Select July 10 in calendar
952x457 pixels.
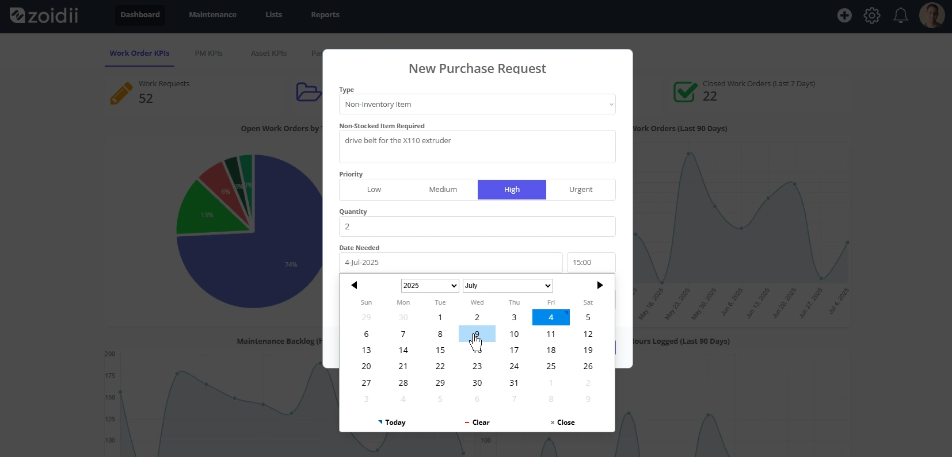click(514, 334)
